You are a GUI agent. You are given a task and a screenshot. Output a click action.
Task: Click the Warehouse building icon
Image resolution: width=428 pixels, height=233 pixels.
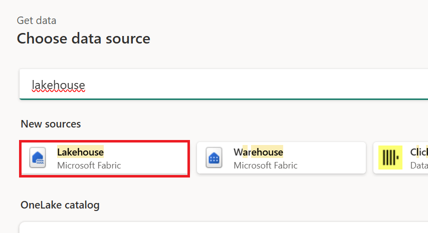pos(214,157)
